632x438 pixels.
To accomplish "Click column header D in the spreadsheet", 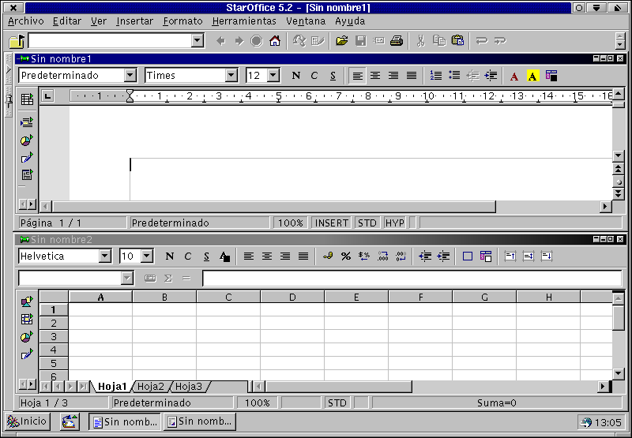I will [292, 297].
